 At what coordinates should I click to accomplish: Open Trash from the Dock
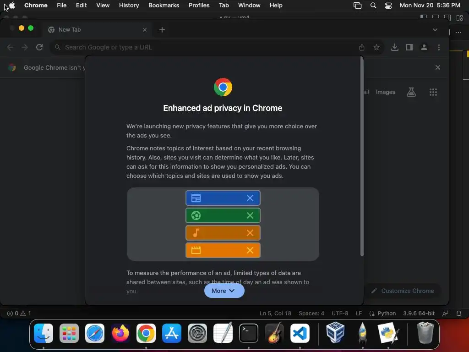click(425, 333)
